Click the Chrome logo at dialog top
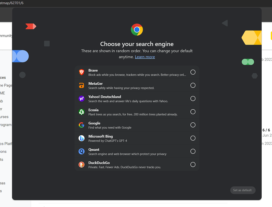The width and height of the screenshot is (272, 207). [x=137, y=30]
